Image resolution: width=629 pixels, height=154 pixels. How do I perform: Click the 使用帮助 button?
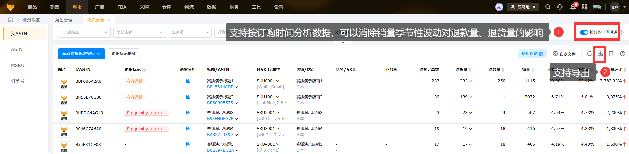tap(532, 54)
